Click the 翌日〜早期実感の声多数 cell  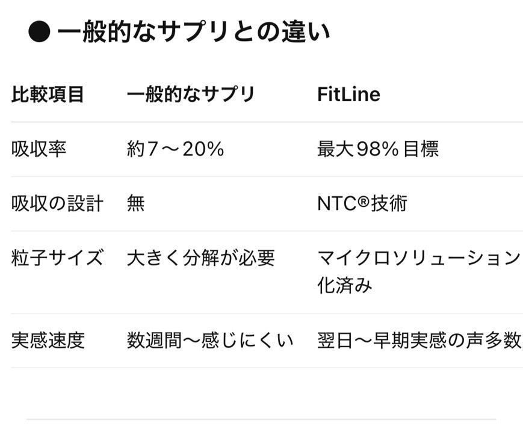(x=419, y=341)
